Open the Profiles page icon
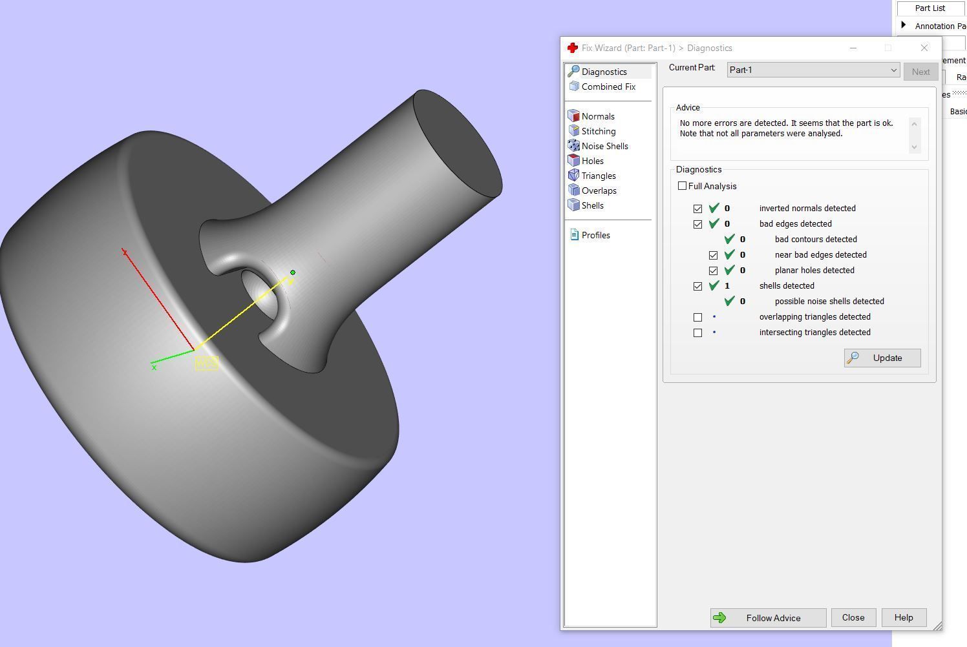The width and height of the screenshot is (967, 647). [574, 235]
